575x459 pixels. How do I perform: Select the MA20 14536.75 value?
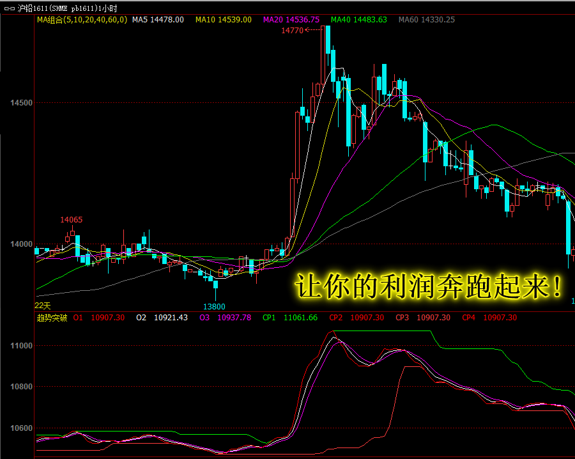(291, 20)
